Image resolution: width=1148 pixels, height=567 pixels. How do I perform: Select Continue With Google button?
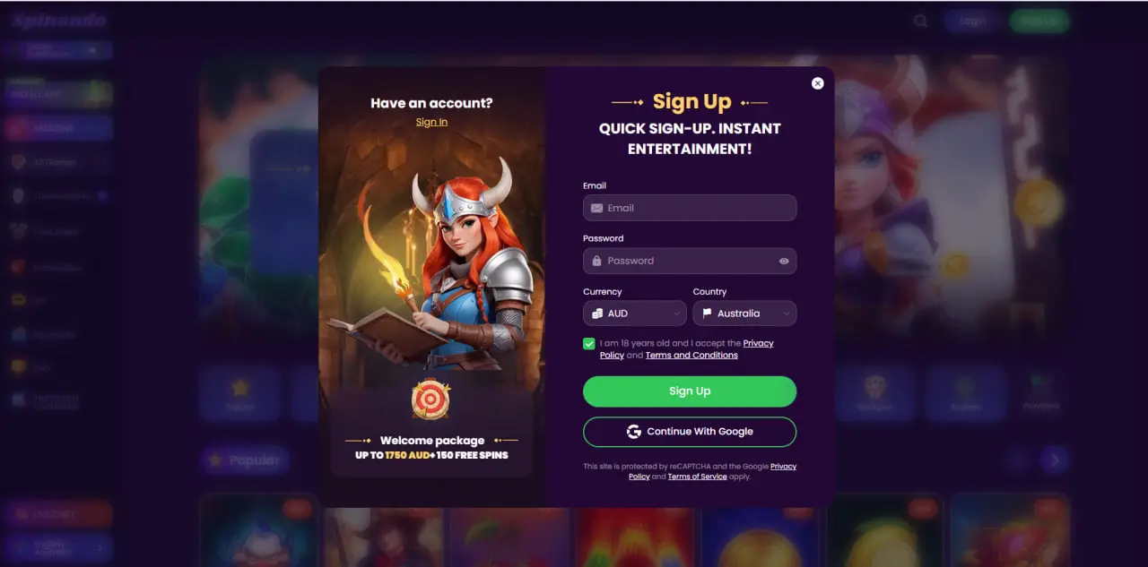pyautogui.click(x=690, y=432)
